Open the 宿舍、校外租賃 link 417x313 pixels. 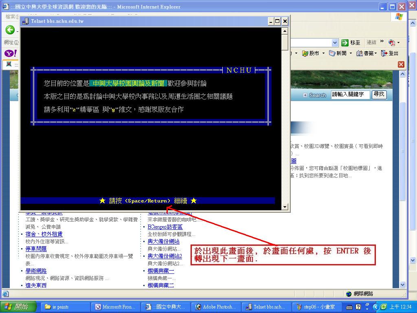44,234
